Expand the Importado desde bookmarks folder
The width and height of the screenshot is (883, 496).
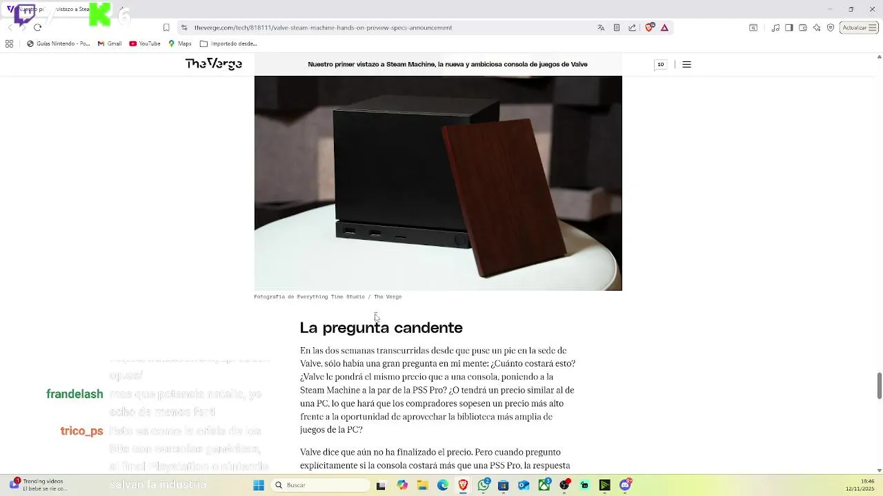pyautogui.click(x=228, y=43)
